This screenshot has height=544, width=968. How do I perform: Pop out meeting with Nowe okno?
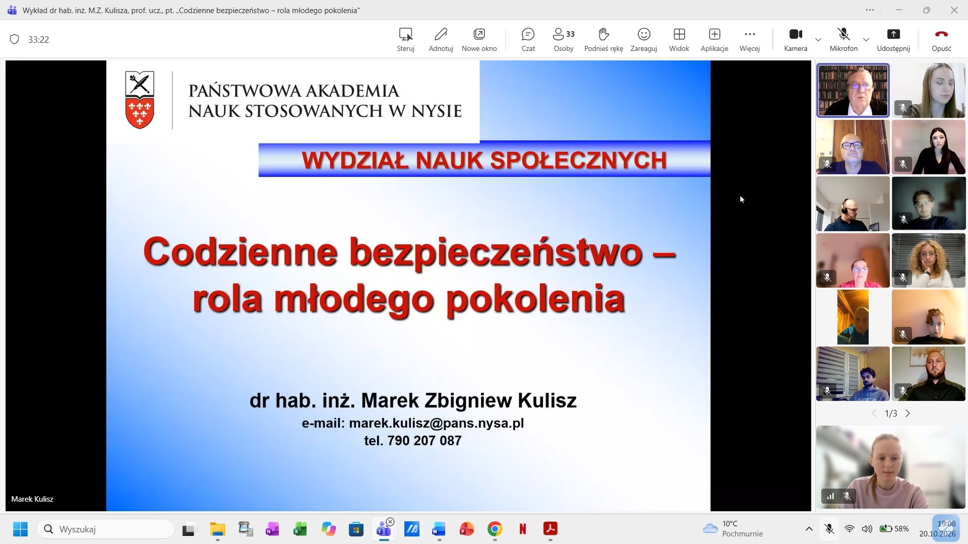click(479, 40)
